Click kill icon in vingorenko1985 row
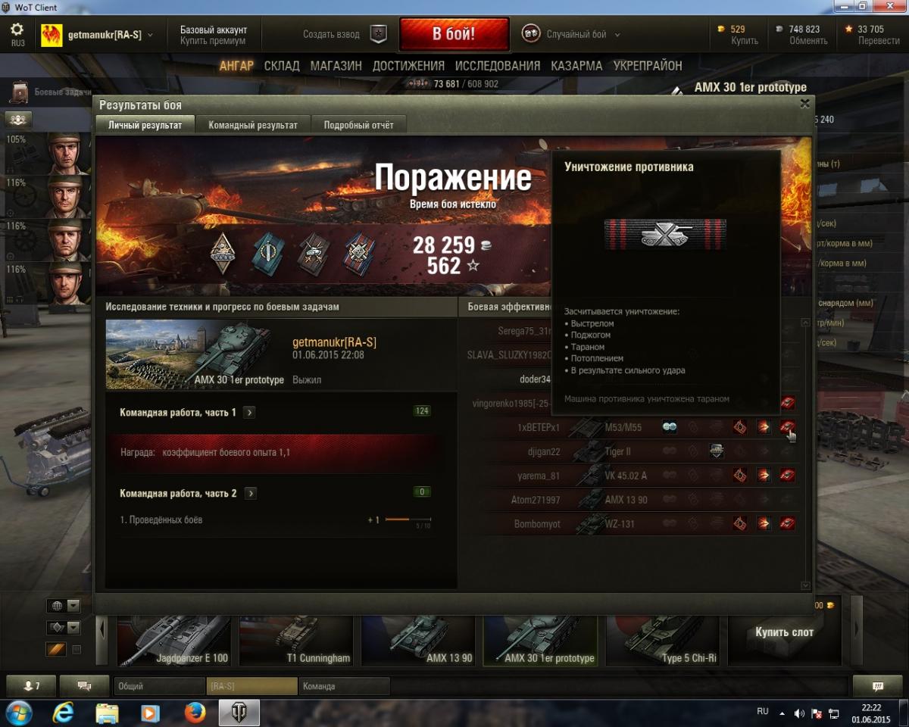909x727 pixels. [787, 403]
